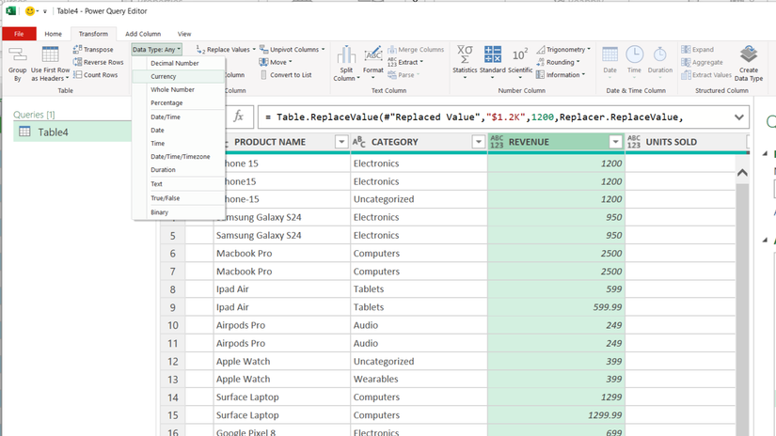Open the REVENUE column filter dropdown
Viewport: 776px width, 436px height.
click(615, 142)
